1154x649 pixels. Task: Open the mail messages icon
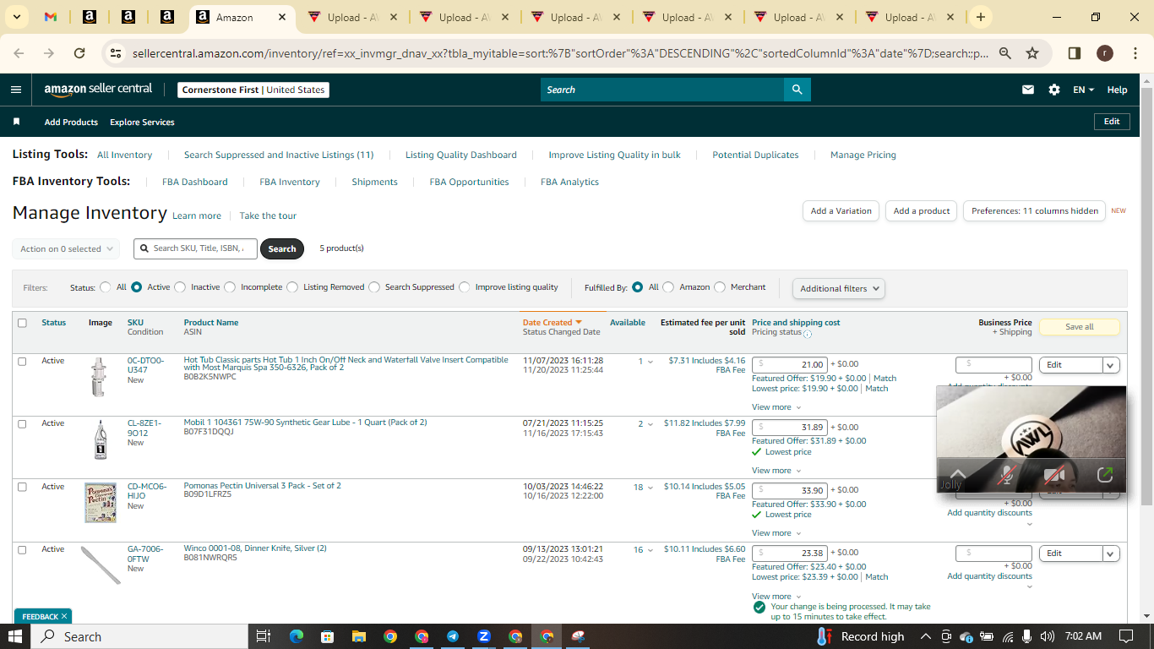[1028, 90]
